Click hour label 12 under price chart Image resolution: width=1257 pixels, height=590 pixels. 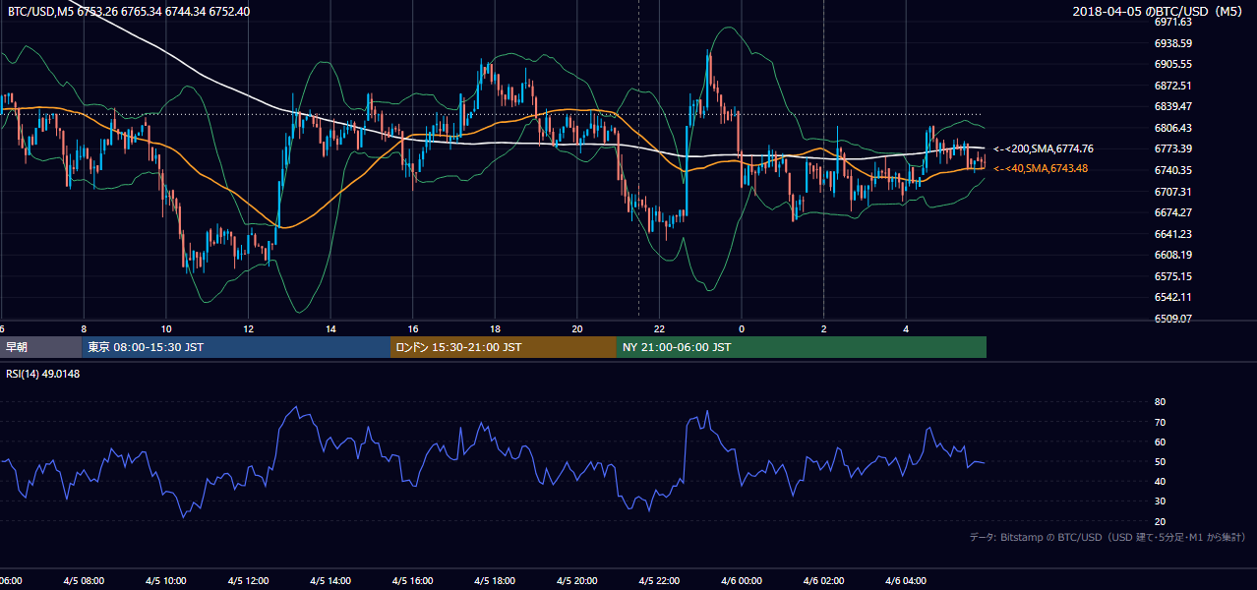coord(248,328)
